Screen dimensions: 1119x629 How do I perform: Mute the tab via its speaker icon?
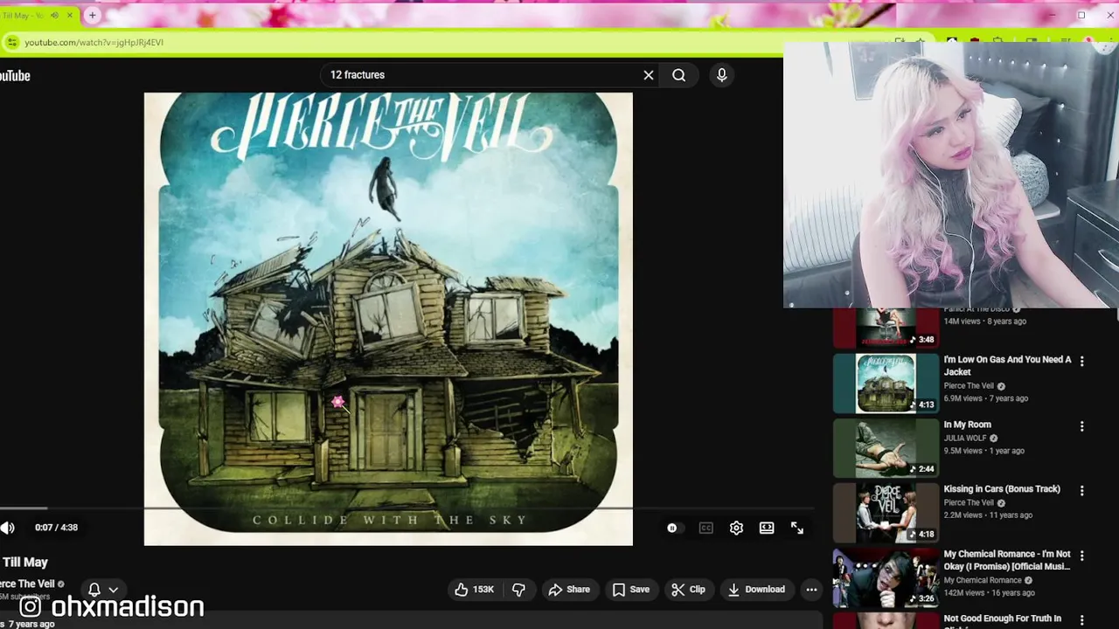tap(54, 15)
